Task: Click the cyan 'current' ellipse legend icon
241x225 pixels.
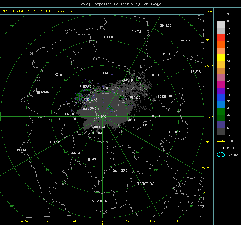Action: [221, 155]
